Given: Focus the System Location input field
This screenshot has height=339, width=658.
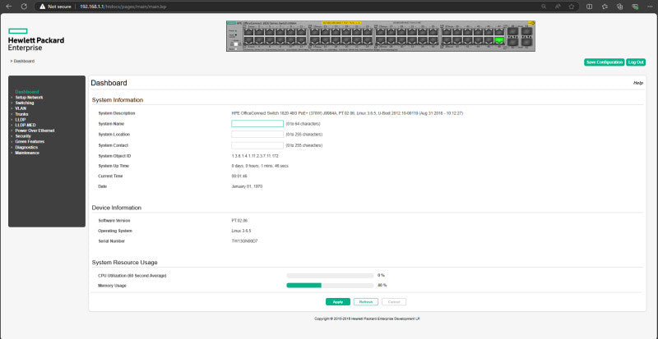Looking at the screenshot, I should (257, 135).
